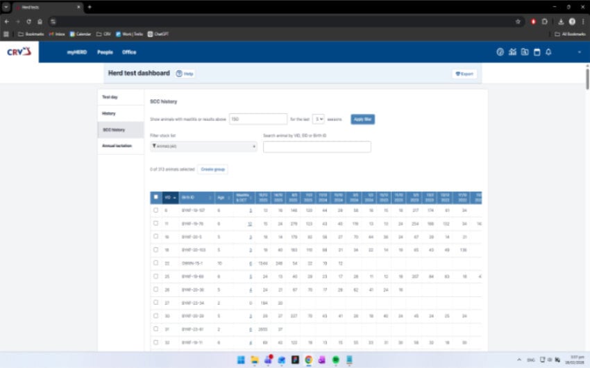Click the circular icon left of chart icon
Screen dimensions: 590x368
point(500,52)
